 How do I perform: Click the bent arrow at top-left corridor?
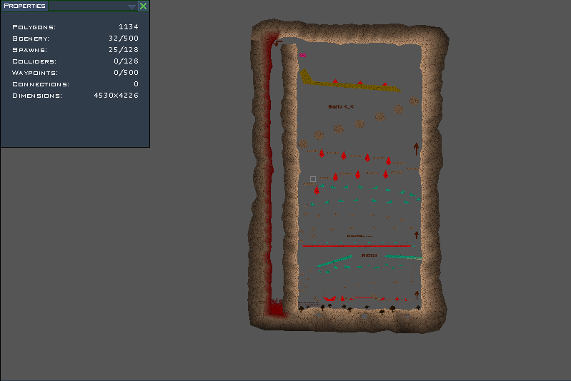tap(278, 44)
